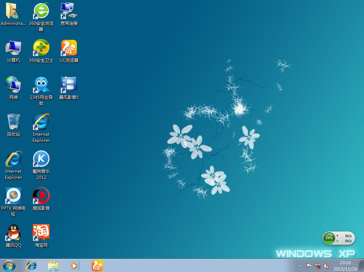This screenshot has height=272, width=364.
Task: Launch media player from taskbar
Action: [x=75, y=266]
